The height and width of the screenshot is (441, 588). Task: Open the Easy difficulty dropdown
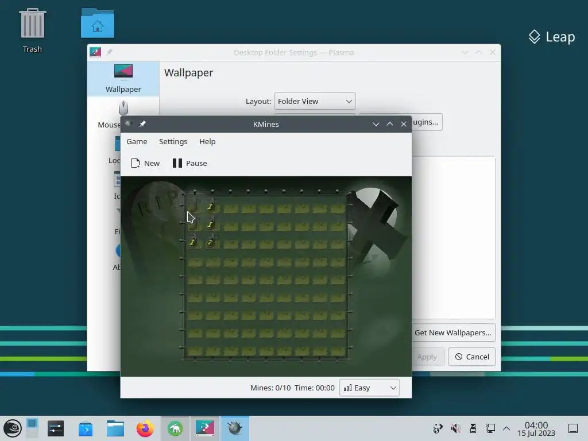click(369, 388)
